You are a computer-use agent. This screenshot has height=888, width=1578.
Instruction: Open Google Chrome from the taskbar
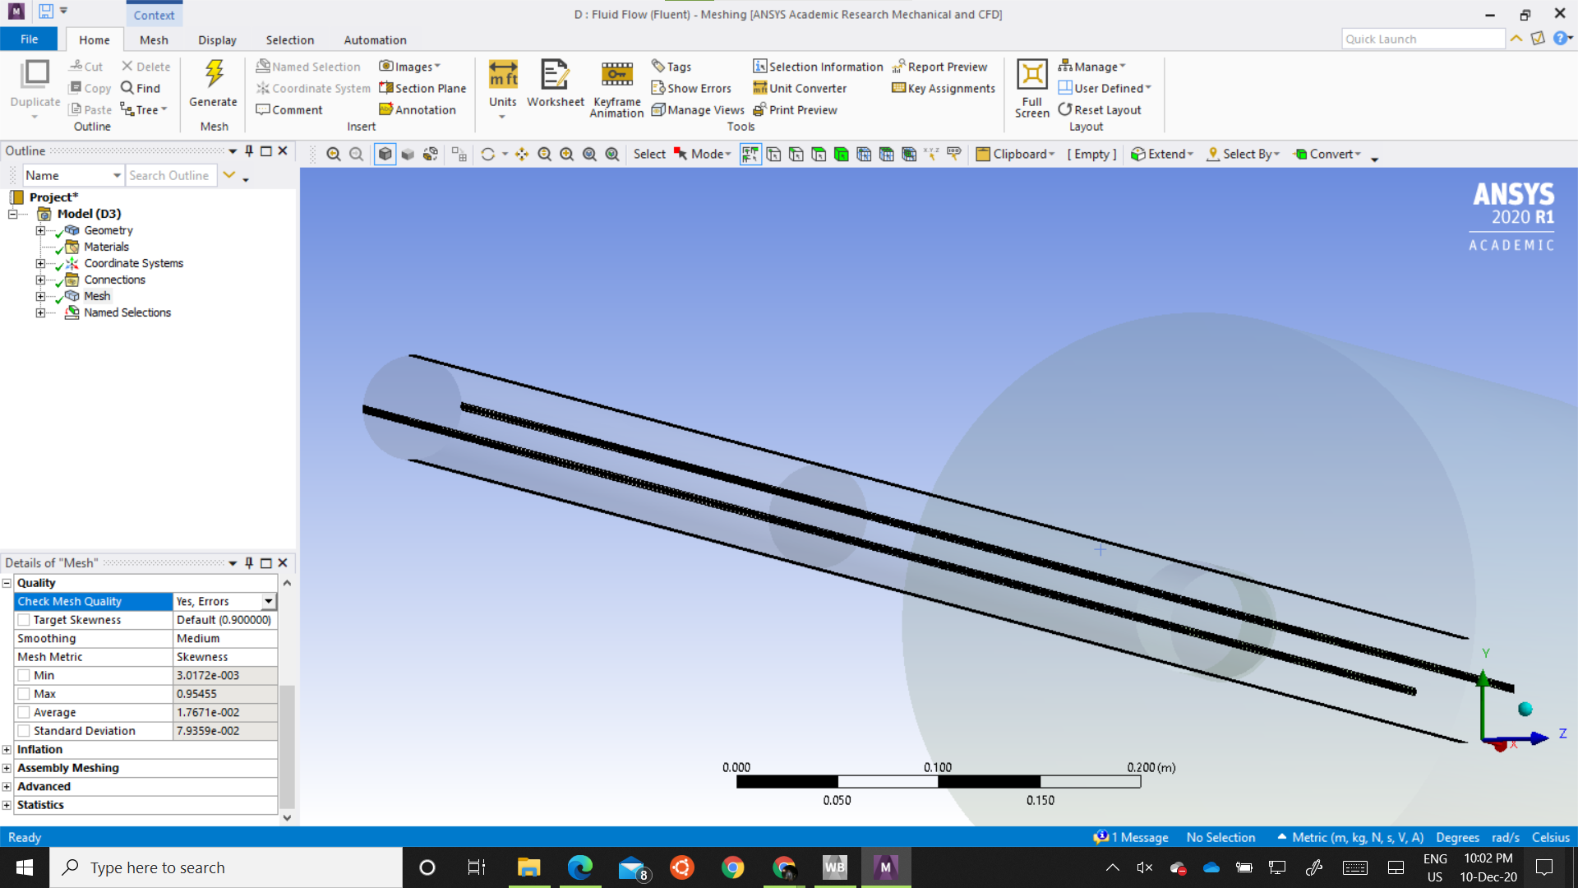[x=732, y=867]
